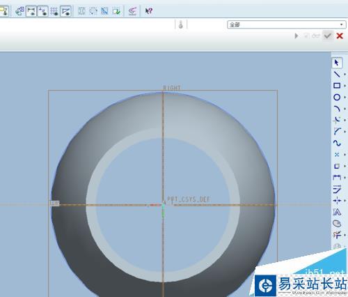Click the thermometer-shaped icon in dashboard
Screen dimensions: 348x297
click(x=181, y=24)
